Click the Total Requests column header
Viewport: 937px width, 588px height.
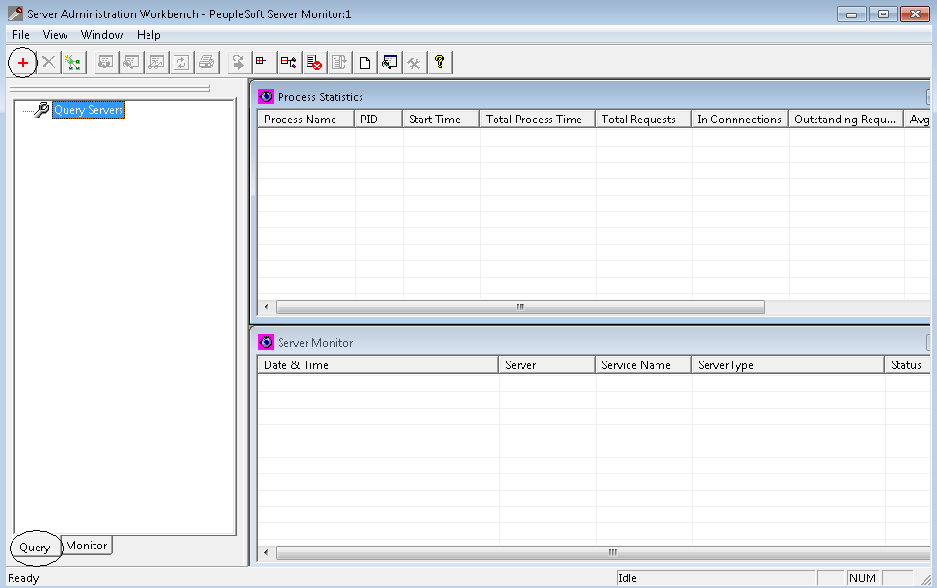pyautogui.click(x=644, y=120)
